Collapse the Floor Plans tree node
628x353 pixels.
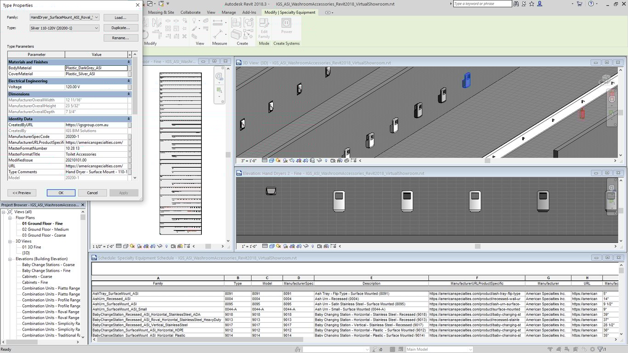tap(10, 218)
